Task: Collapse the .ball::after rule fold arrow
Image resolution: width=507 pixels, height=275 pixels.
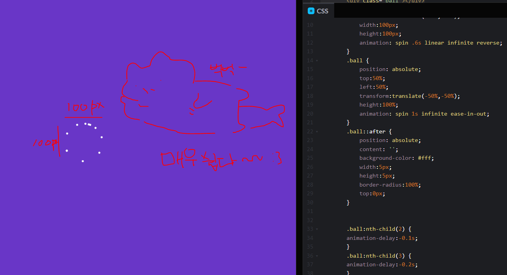Action: tap(317, 131)
